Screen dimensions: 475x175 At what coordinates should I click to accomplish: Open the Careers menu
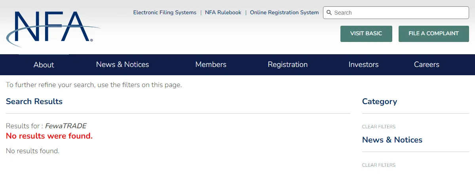click(427, 65)
